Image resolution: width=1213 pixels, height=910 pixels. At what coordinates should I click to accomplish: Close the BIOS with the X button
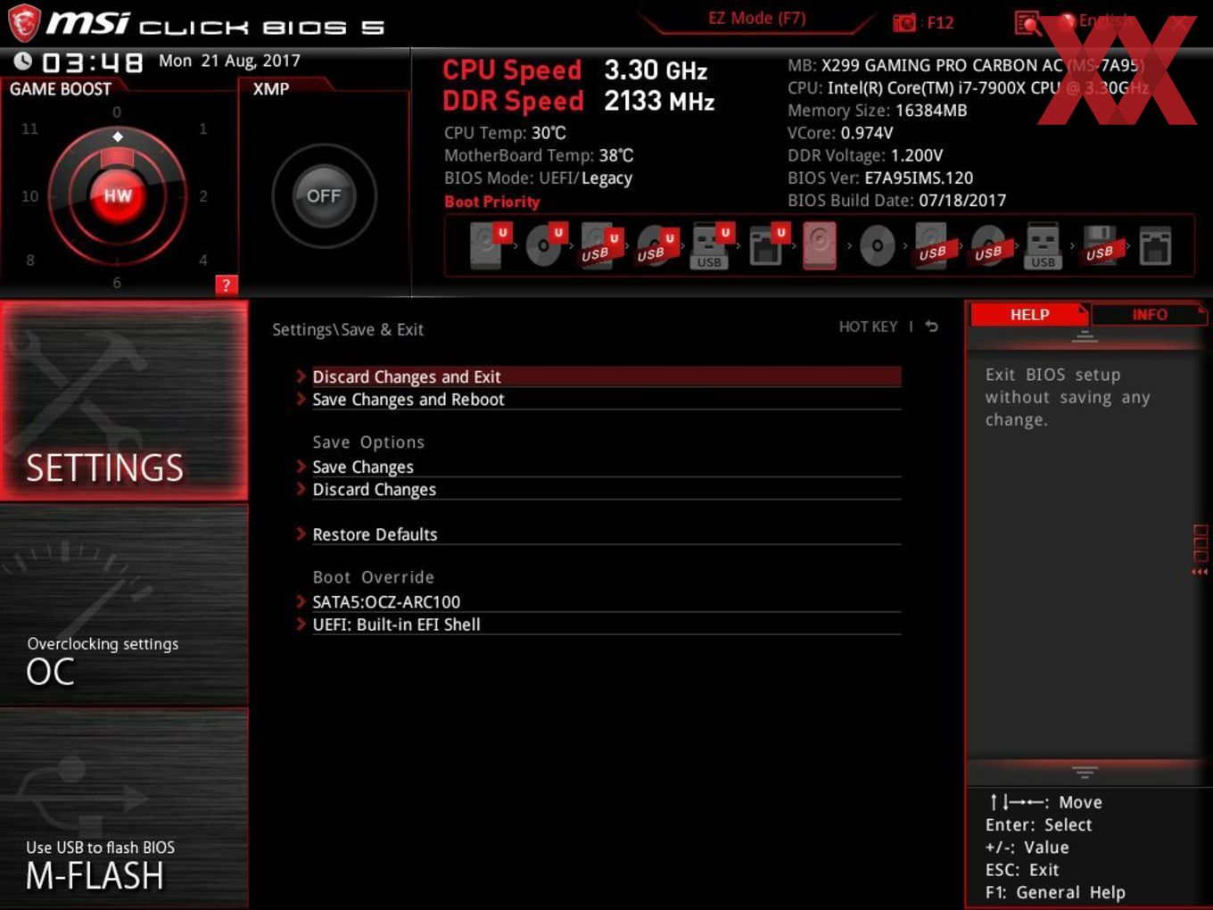pos(1180,23)
